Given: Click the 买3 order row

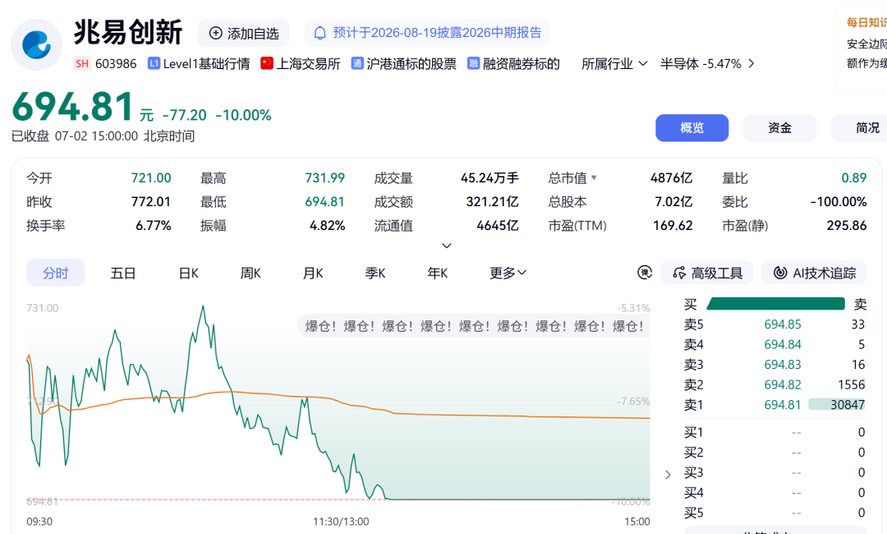Looking at the screenshot, I should tap(774, 472).
